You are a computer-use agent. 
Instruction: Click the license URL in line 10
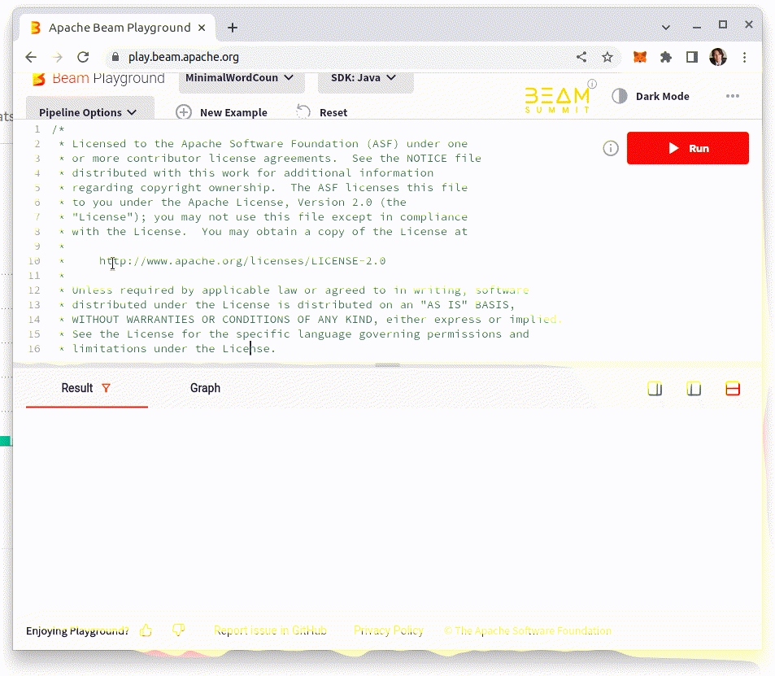click(242, 261)
